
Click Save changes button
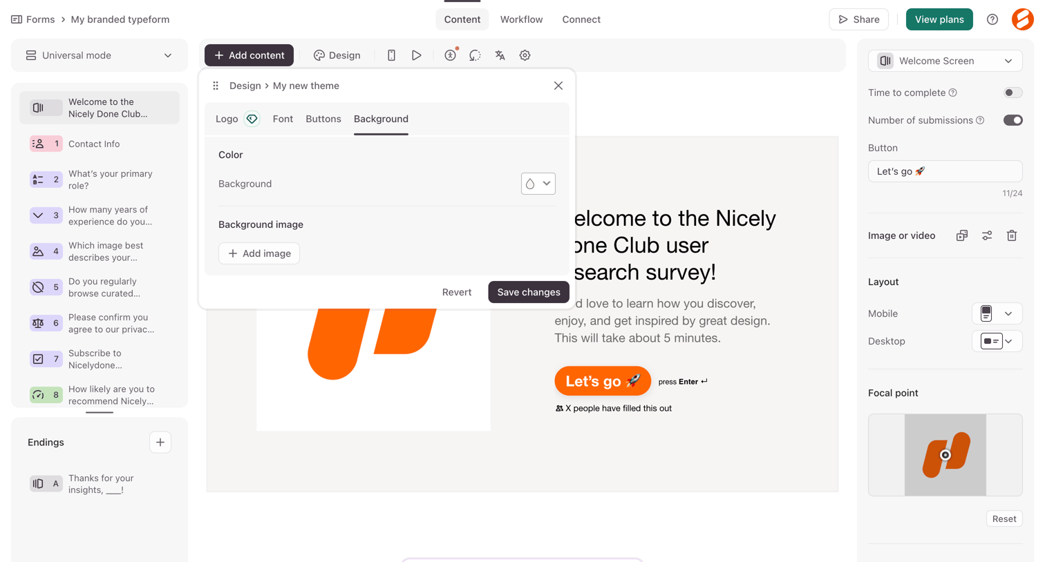(x=529, y=292)
